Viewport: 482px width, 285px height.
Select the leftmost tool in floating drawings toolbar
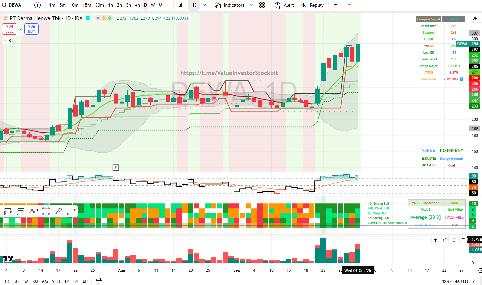(8, 211)
